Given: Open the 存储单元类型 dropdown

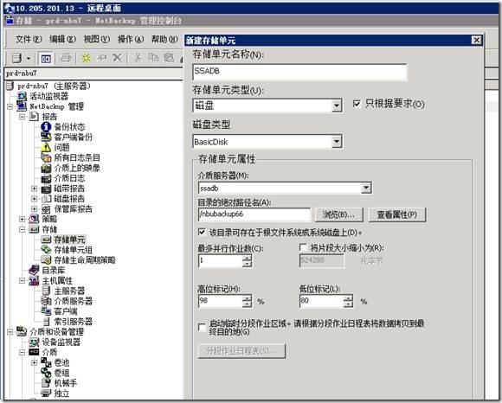Looking at the screenshot, I should [337, 106].
